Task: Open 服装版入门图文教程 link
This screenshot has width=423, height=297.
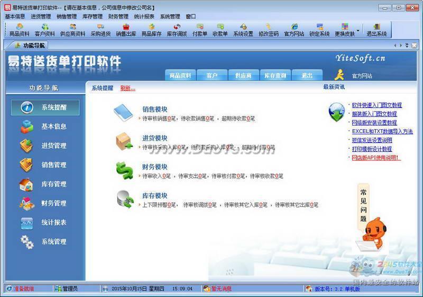Action: click(x=374, y=114)
